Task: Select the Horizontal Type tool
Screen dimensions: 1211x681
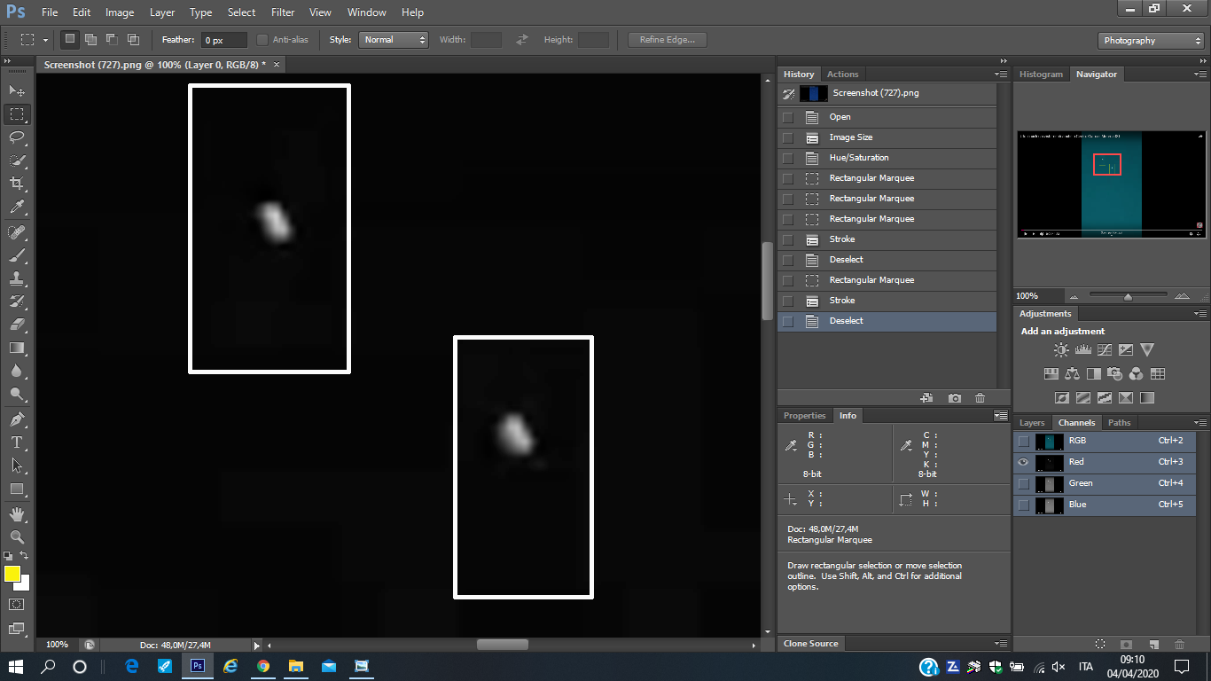Action: tap(17, 442)
